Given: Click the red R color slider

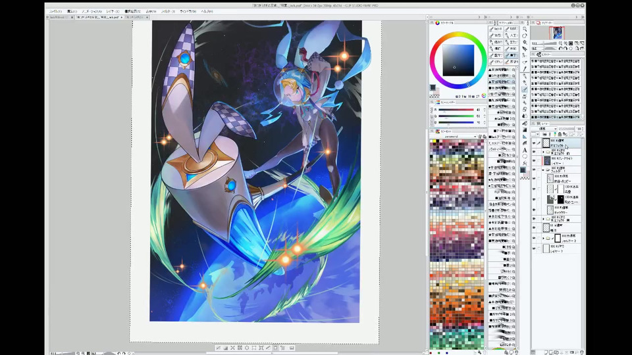Looking at the screenshot, I should (x=456, y=110).
